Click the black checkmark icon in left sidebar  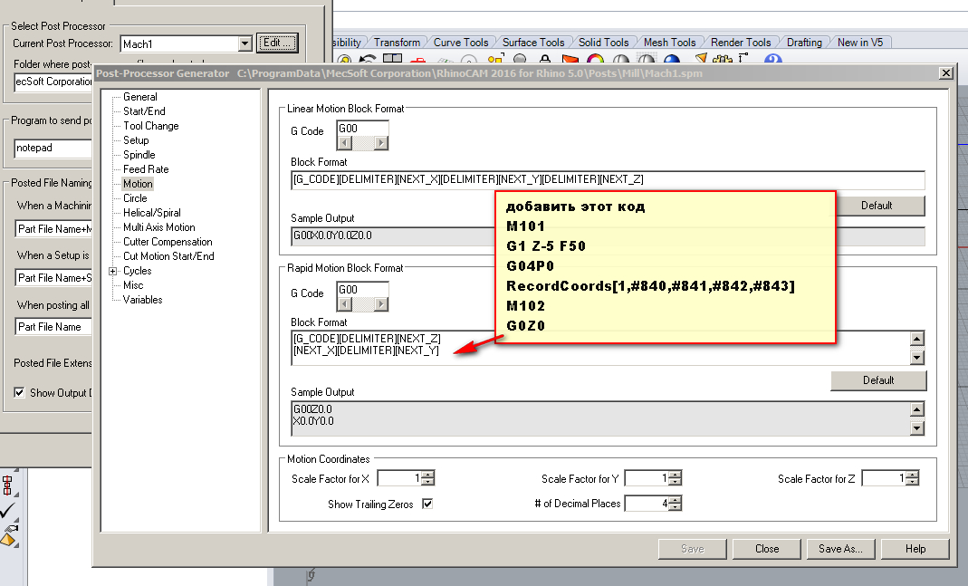point(8,511)
